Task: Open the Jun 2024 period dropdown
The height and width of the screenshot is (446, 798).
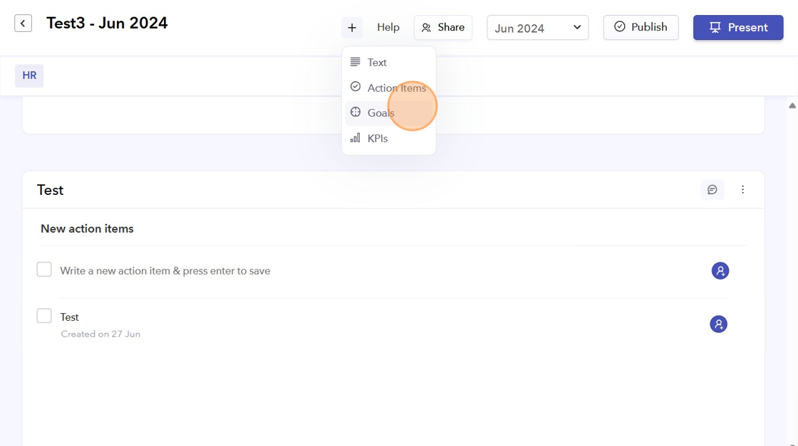Action: pos(537,28)
